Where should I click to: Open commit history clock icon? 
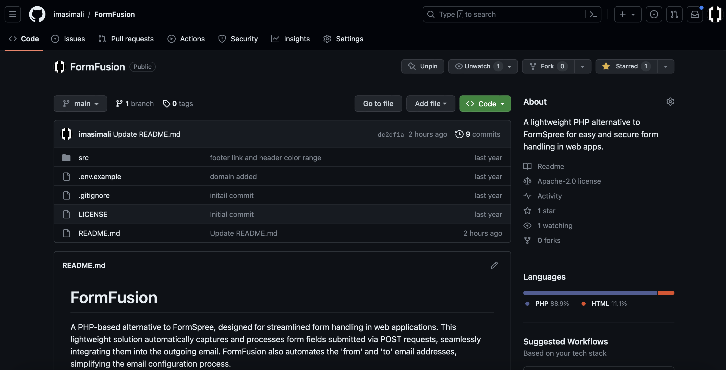(x=459, y=134)
